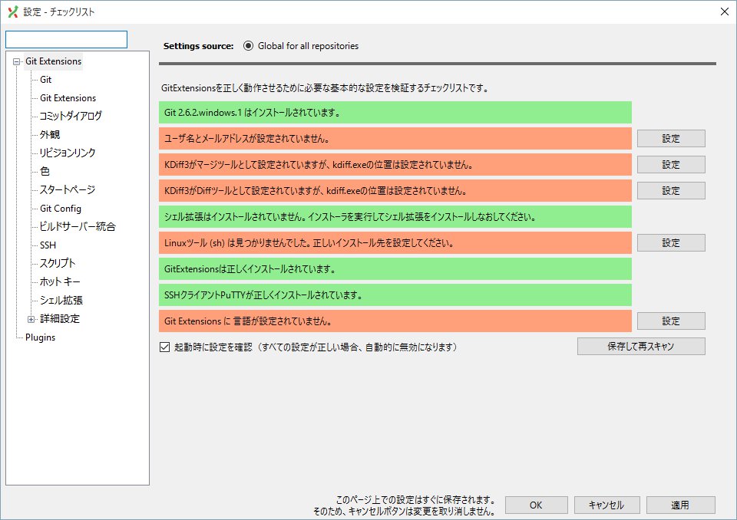
Task: Click the Git Extensions app icon in title bar
Action: [12, 12]
